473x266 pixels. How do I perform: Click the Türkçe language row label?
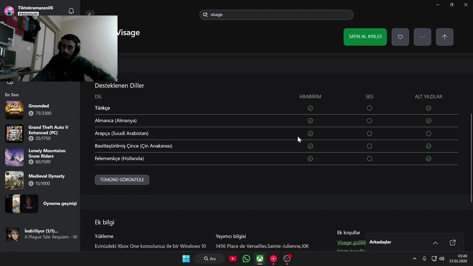[102, 108]
